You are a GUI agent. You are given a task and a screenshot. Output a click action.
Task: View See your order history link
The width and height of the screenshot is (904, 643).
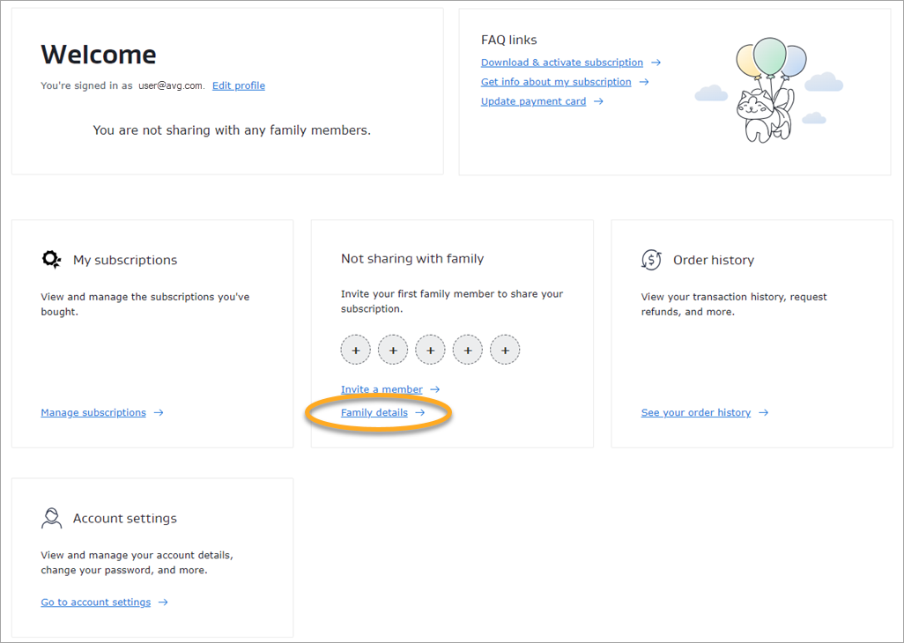click(695, 412)
